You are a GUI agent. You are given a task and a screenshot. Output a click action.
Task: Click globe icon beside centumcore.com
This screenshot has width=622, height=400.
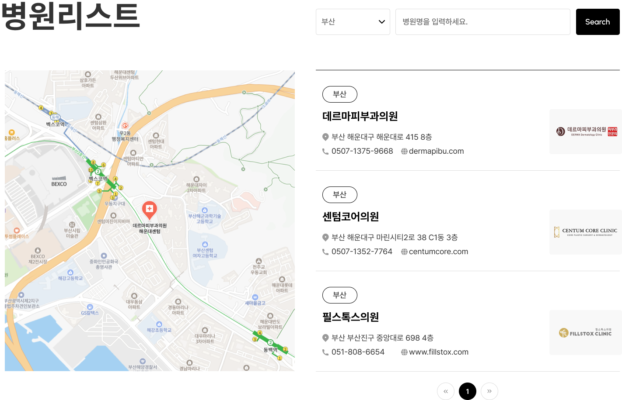coord(404,252)
